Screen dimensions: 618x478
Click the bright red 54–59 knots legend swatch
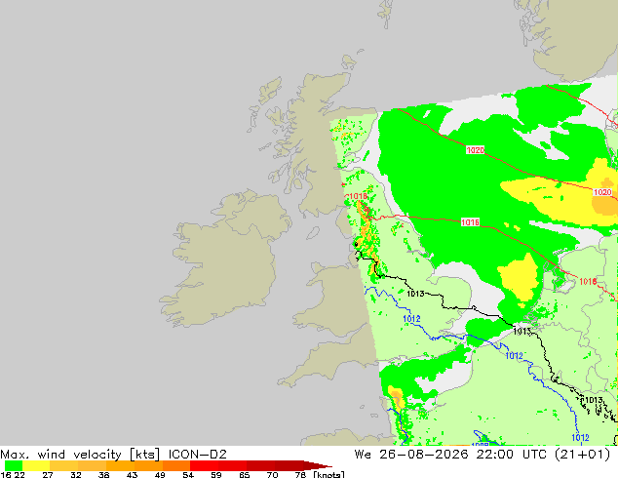pyautogui.click(x=204, y=465)
